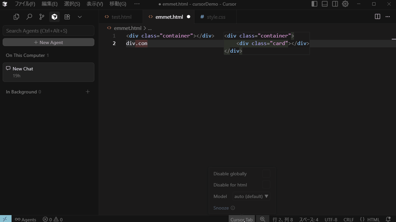This screenshot has width=396, height=222.
Task: Click line number 1 in the gutter
Action: coord(114,36)
